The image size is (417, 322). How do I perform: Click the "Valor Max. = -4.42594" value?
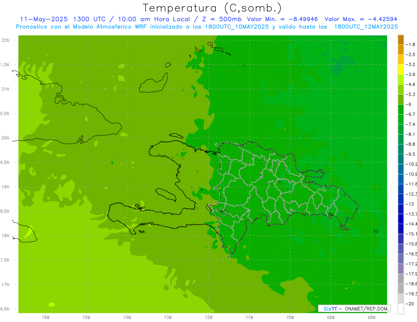click(361, 19)
